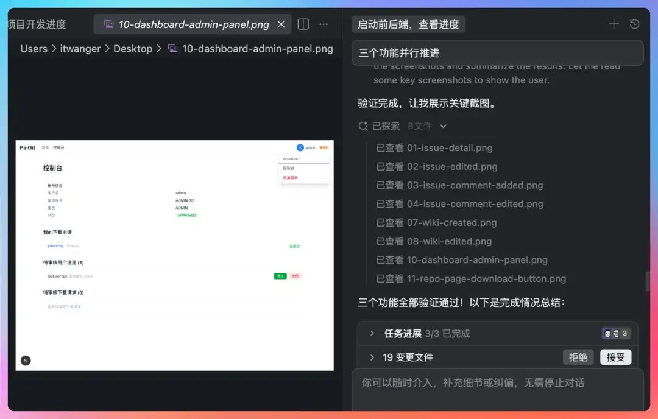
Task: Click the agent avatar badge showing 3
Action: pyautogui.click(x=615, y=333)
